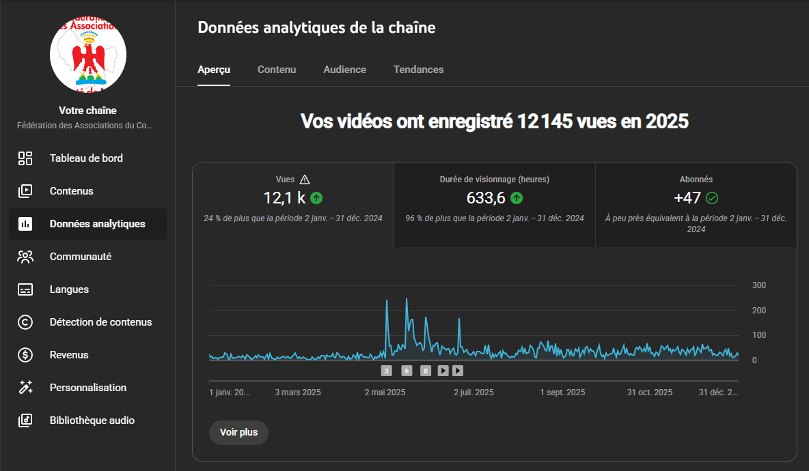Viewport: 809px width, 471px height.
Task: Go to Revenus via dollar icon
Action: pyautogui.click(x=25, y=355)
